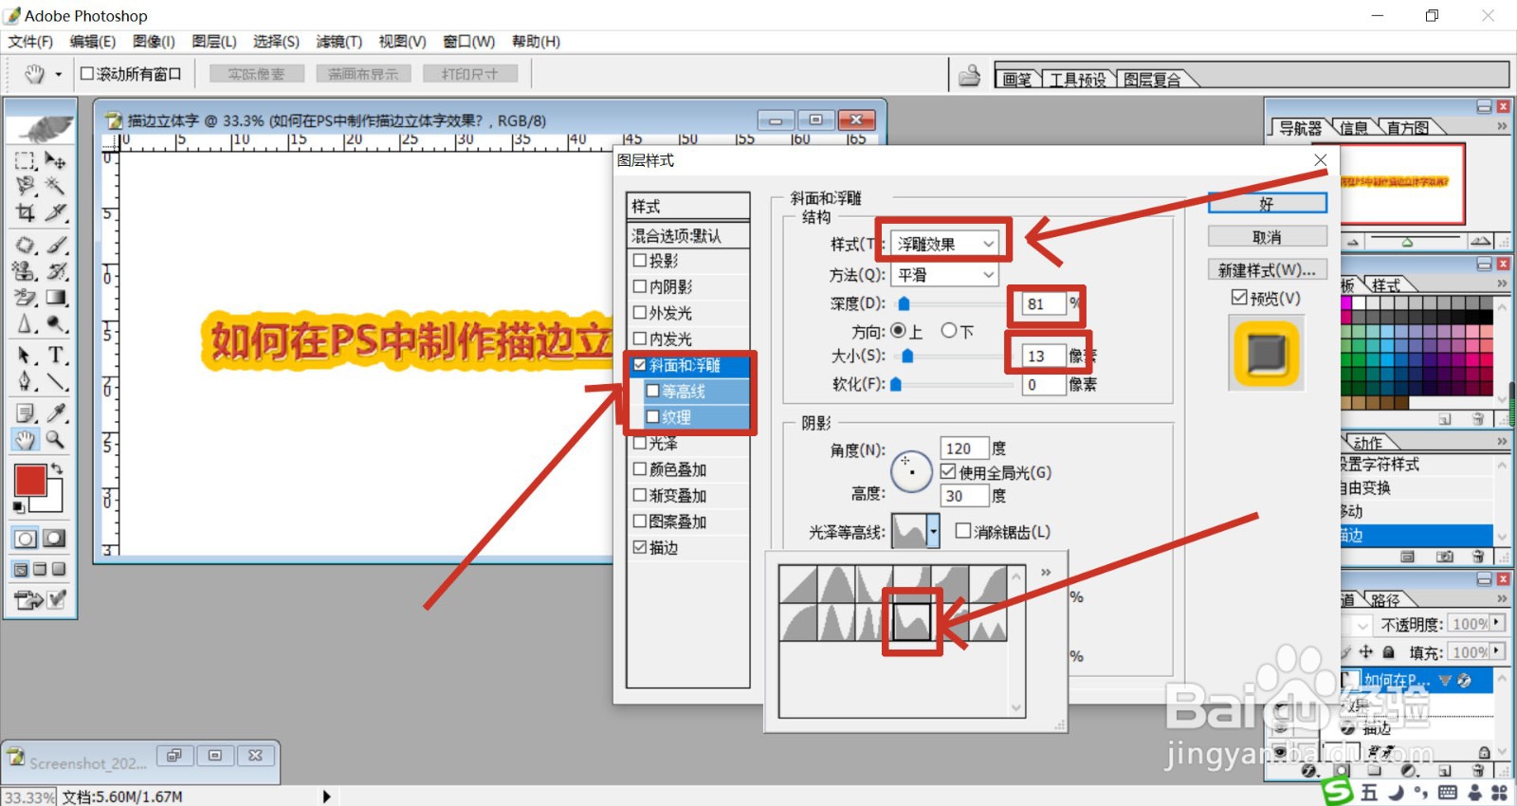Enable the 投影 (Drop Shadow) checkbox

pos(640,260)
